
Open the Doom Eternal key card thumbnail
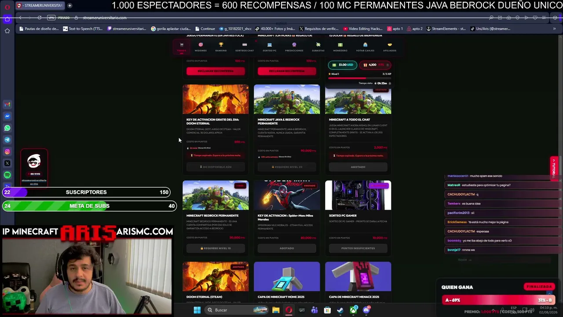(x=216, y=99)
